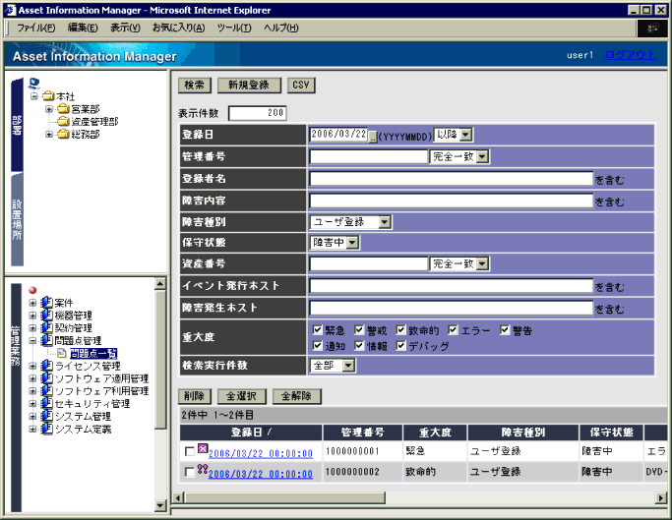Screen dimensions: 672x520
Task: Click the ソフトウェア適用管理 book icon
Action: 46,378
